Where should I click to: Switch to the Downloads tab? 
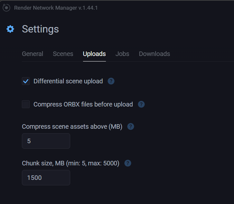(x=154, y=54)
